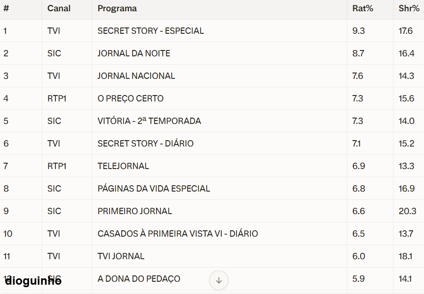Image resolution: width=424 pixels, height=294 pixels.
Task: Click PRIMEIRO JORNAL program text
Action: 135,211
